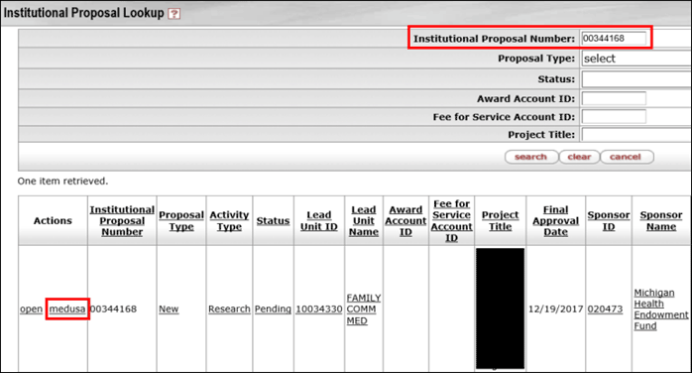Select the One item retrieved message
Screen dimensions: 692x373
62,181
